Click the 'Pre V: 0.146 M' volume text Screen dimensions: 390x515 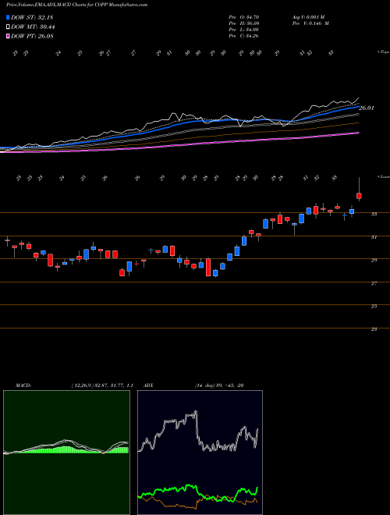pyautogui.click(x=310, y=23)
